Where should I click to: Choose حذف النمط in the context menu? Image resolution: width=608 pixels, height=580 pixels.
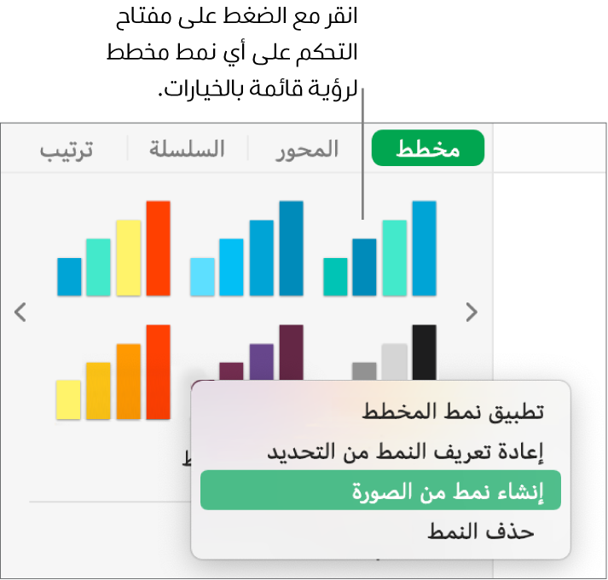click(x=479, y=532)
